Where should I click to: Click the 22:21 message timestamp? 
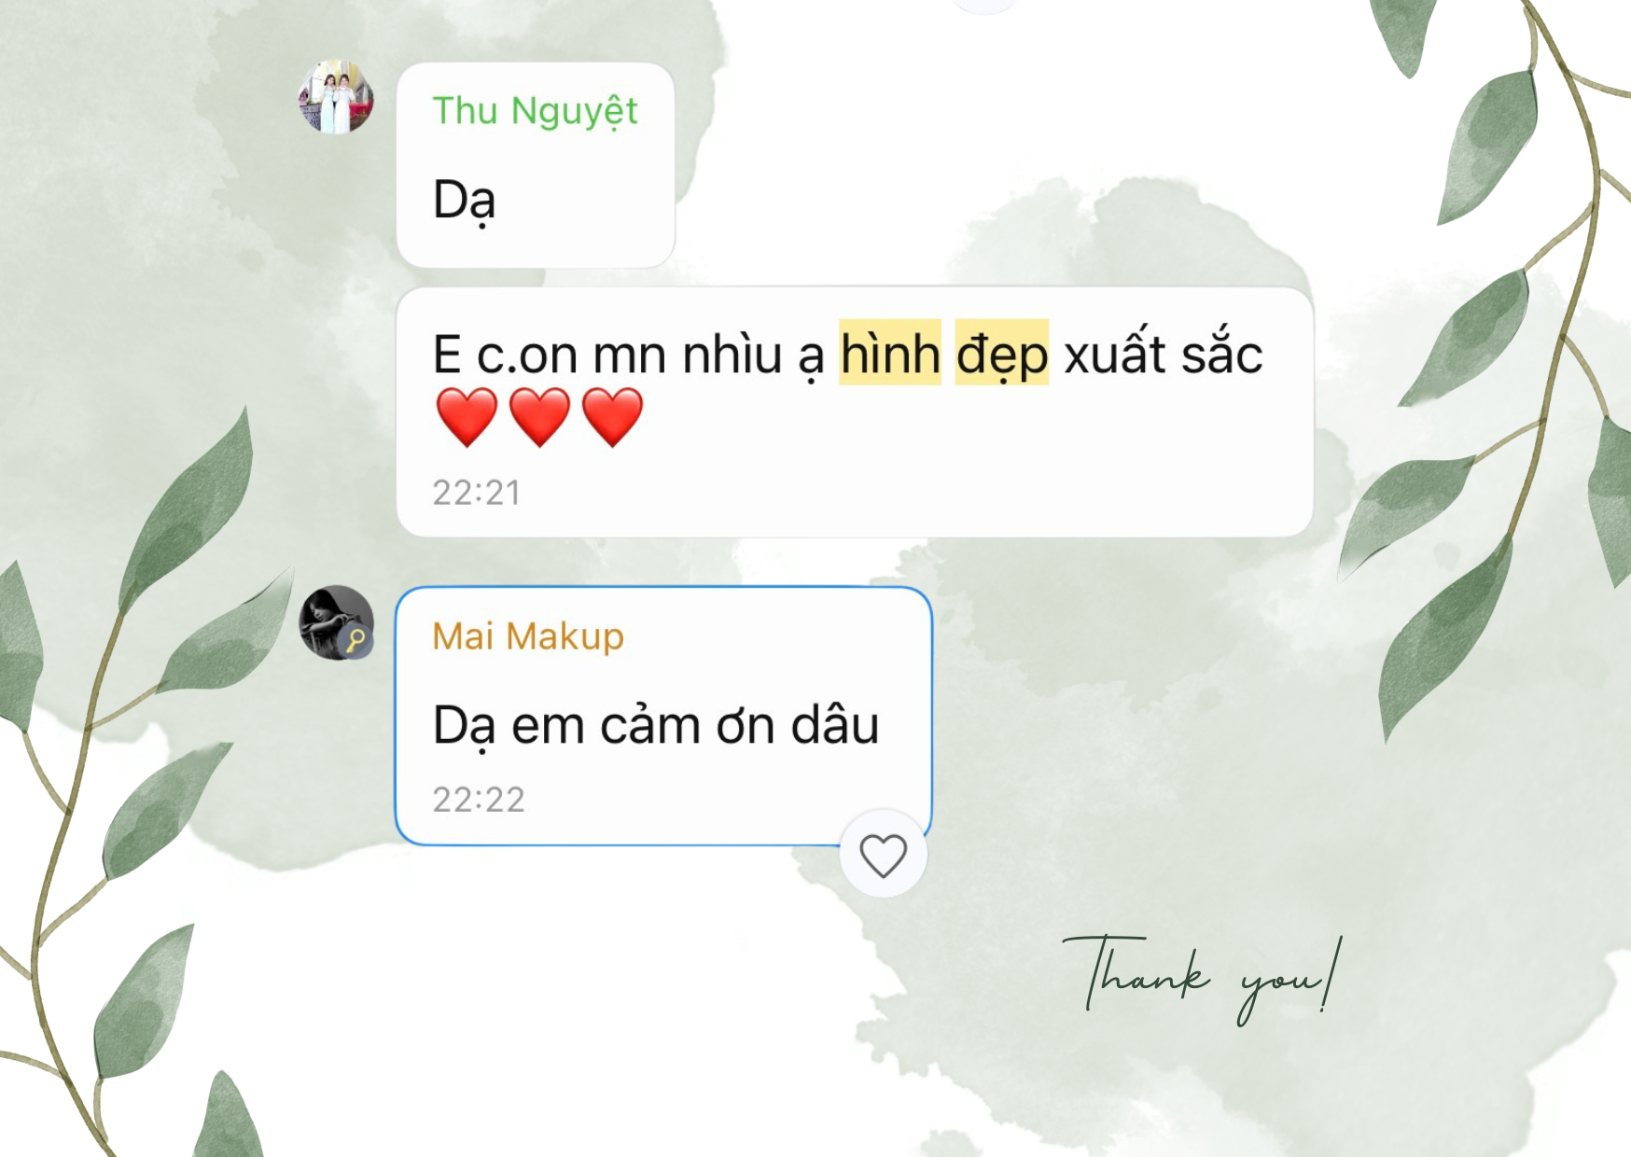click(x=477, y=493)
